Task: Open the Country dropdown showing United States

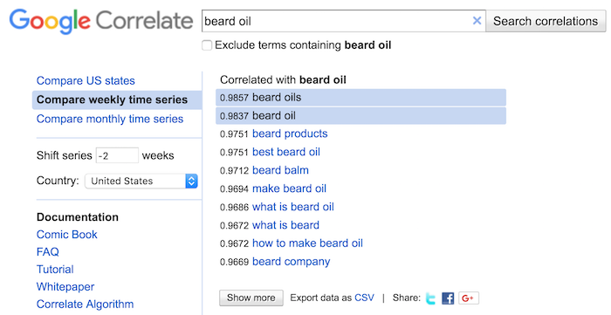Action: (x=141, y=181)
